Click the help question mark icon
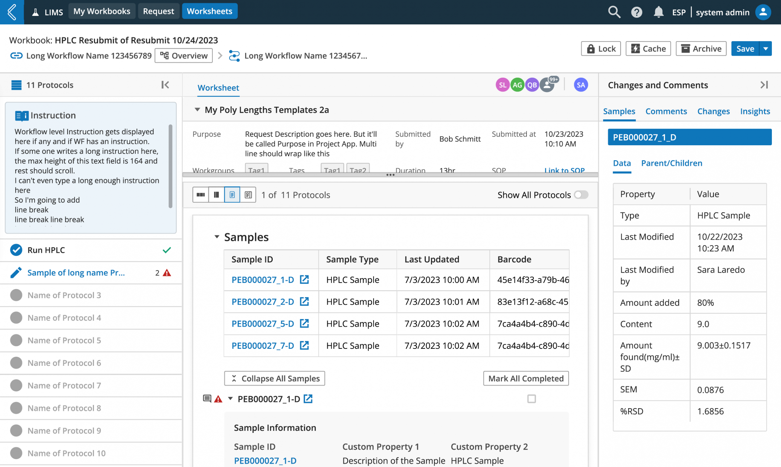Viewport: 781px width, 467px height. (636, 12)
